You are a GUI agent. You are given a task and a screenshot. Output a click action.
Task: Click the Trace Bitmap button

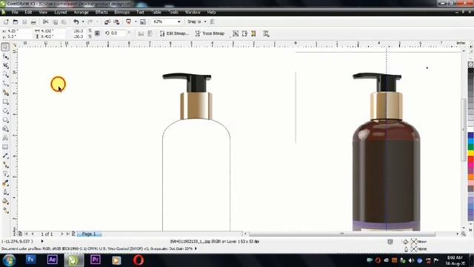point(210,33)
